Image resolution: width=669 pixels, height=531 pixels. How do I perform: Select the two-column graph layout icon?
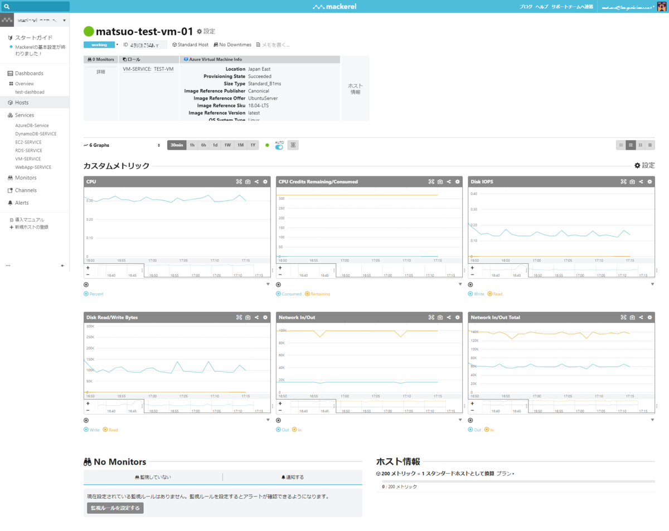(641, 145)
